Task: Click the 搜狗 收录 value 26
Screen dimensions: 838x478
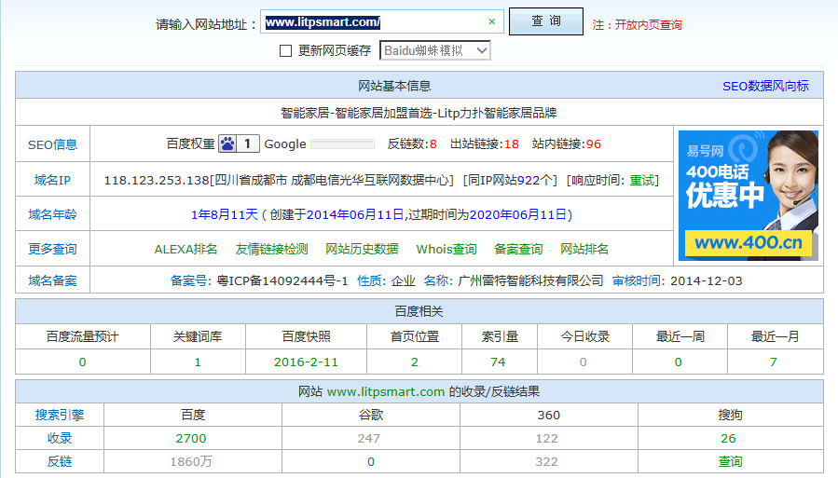Action: click(x=728, y=439)
